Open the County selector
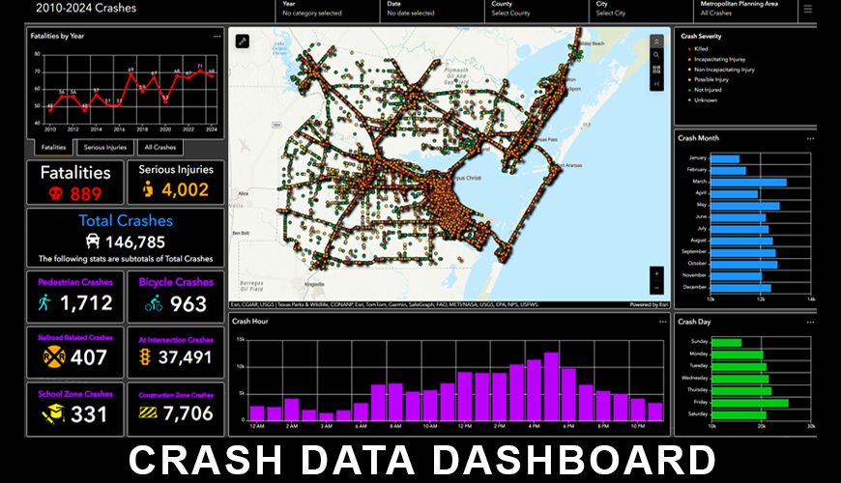Image resolution: width=841 pixels, height=483 pixels. click(536, 9)
